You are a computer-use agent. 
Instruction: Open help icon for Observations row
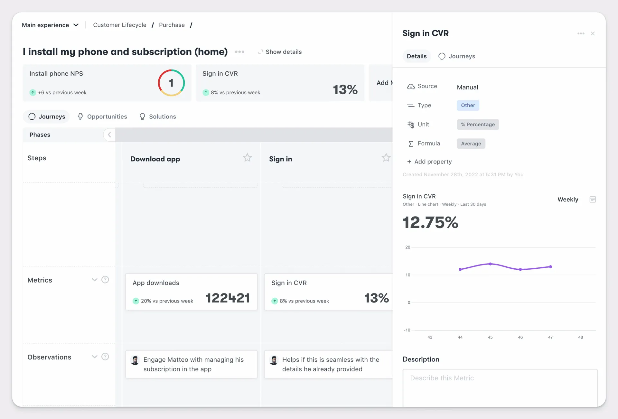click(105, 357)
